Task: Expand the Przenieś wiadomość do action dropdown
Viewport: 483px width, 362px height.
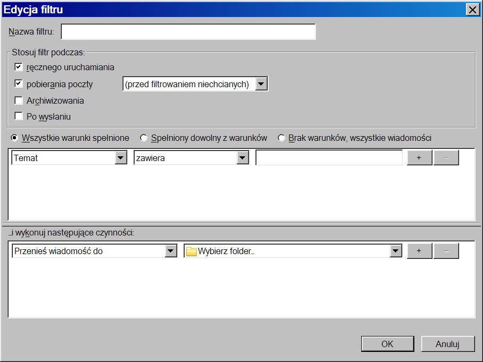Action: 170,251
